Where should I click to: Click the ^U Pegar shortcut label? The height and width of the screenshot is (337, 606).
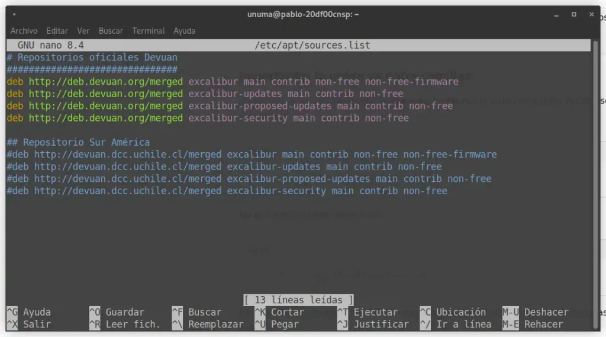click(x=277, y=324)
